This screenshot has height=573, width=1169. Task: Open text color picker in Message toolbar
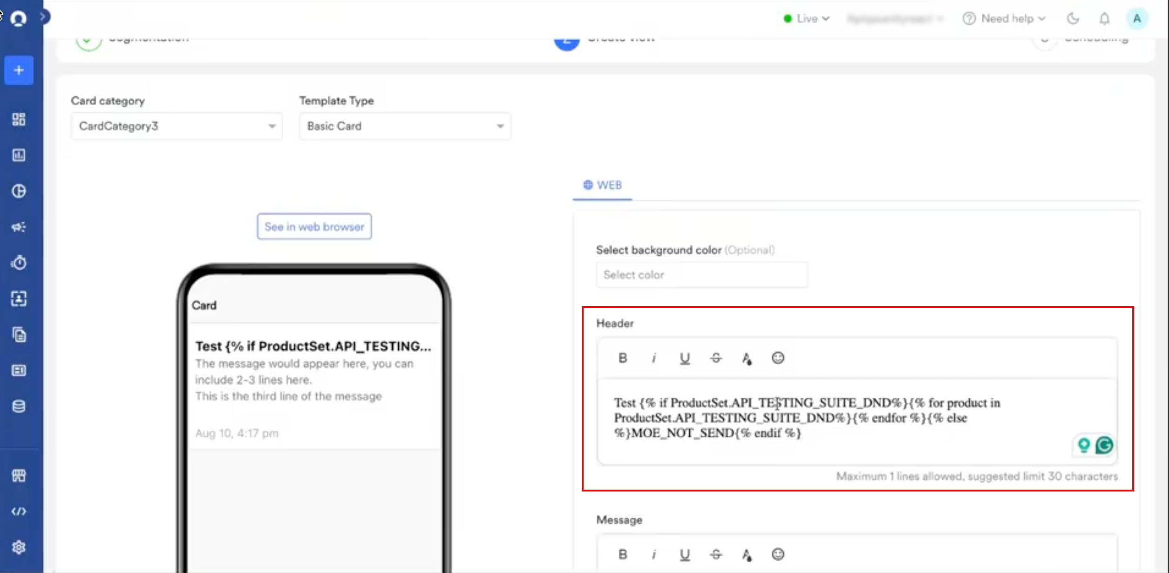point(747,554)
